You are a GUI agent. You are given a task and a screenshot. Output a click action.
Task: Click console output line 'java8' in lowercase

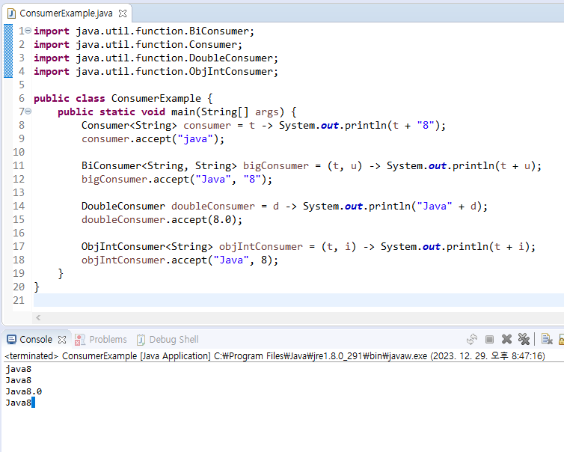pos(19,369)
